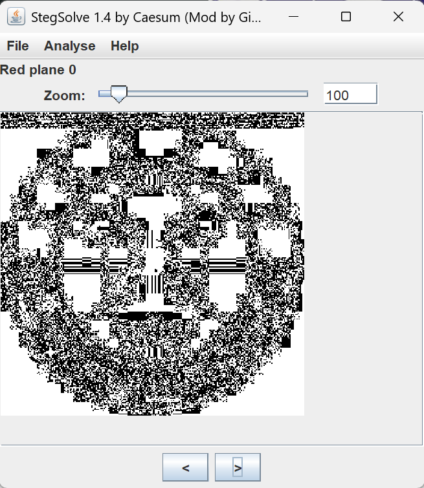Click the Java icon in title bar
Screen dimensions: 424x488
(16, 17)
